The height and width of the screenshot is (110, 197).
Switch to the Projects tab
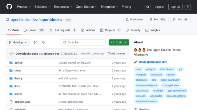click(111, 30)
